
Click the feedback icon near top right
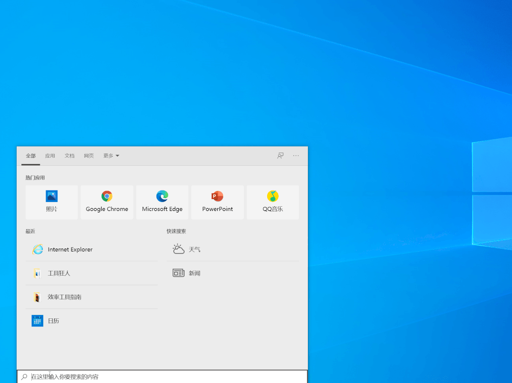point(280,155)
